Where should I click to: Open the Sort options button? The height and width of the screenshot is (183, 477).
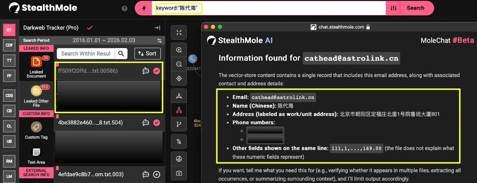point(147,54)
